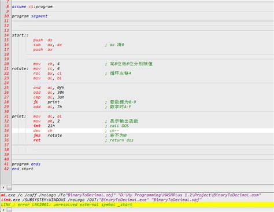Click the 'rol bx, cl' instruction
Image resolution: width=274 pixels, height=212 pixels.
(47, 74)
